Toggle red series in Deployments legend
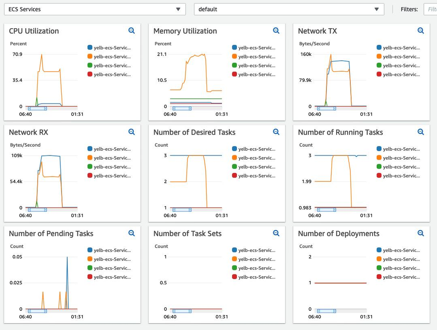The width and height of the screenshot is (437, 330). click(398, 277)
